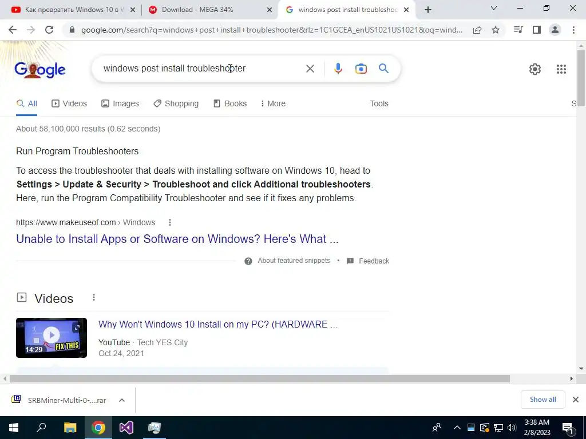This screenshot has height=439, width=586.
Task: Expand options for the SRBMiner download
Action: coord(122,400)
